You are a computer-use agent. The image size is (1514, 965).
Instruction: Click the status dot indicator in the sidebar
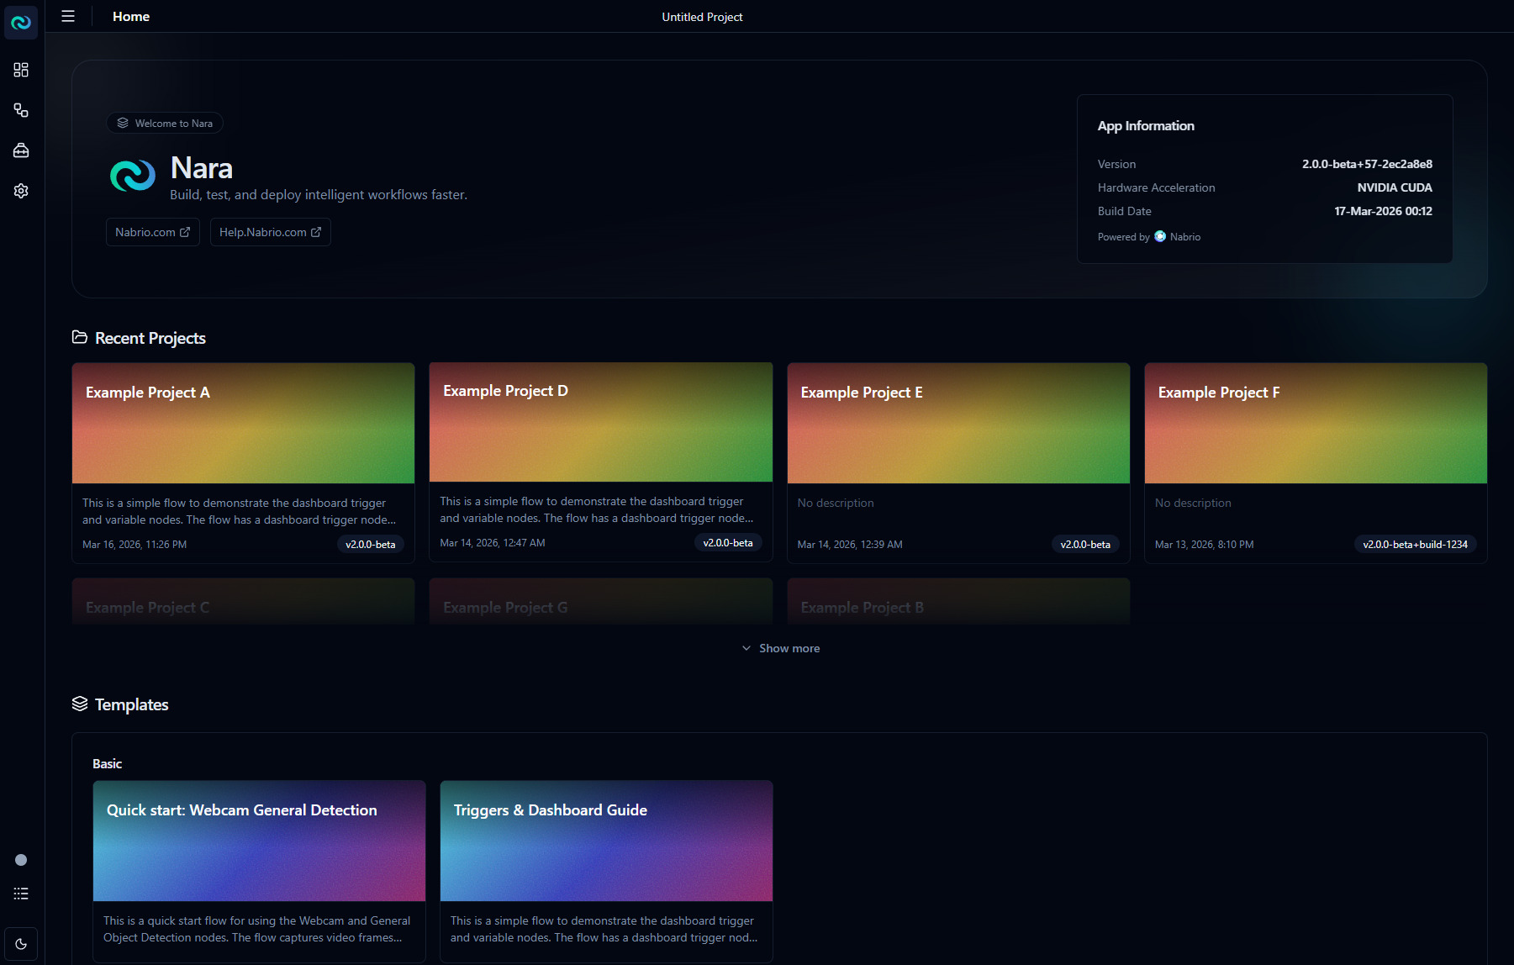click(21, 860)
